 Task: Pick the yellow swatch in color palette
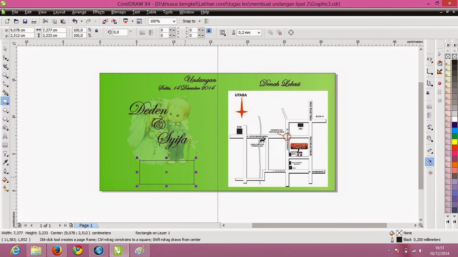[454, 142]
